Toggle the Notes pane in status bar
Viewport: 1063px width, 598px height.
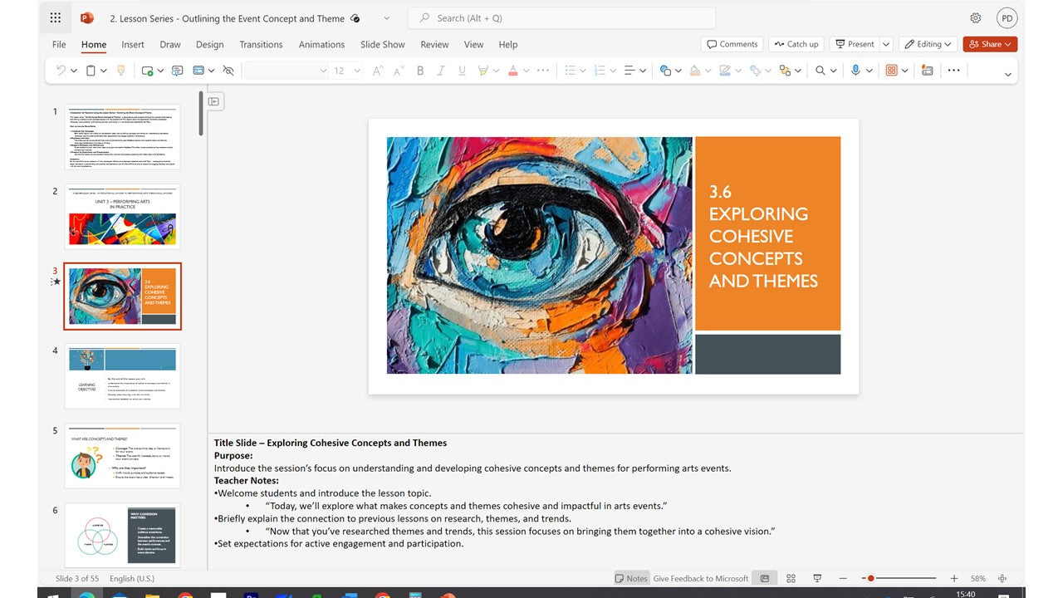pos(631,578)
